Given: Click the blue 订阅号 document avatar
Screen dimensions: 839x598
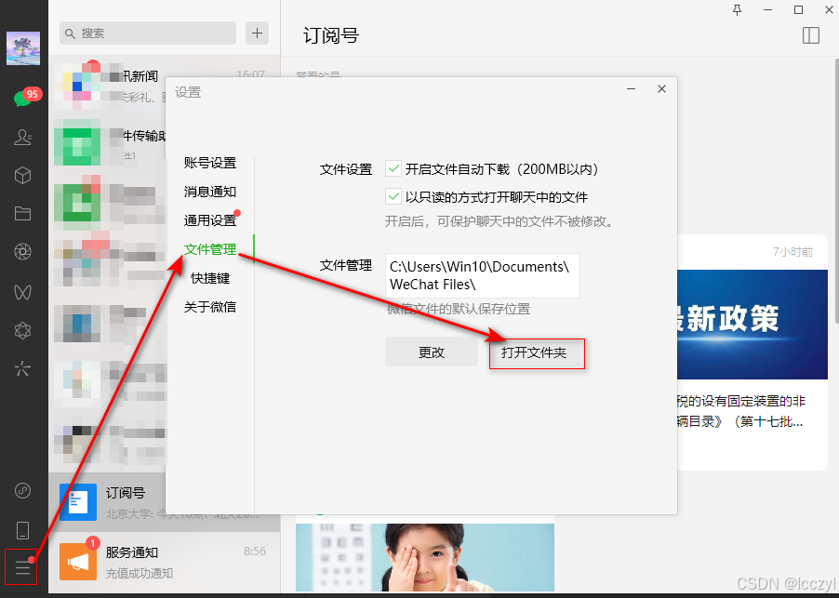Looking at the screenshot, I should [78, 502].
